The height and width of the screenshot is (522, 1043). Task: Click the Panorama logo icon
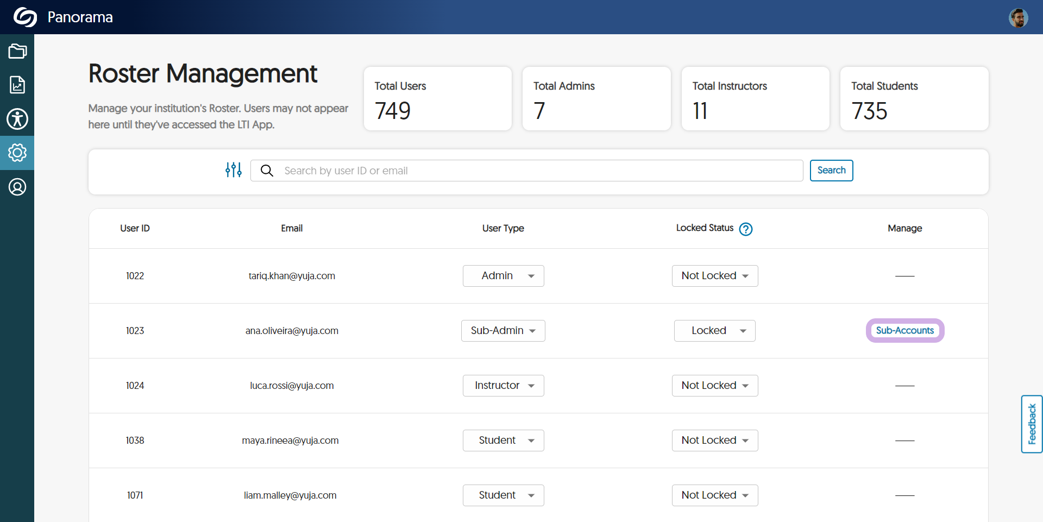tap(25, 17)
